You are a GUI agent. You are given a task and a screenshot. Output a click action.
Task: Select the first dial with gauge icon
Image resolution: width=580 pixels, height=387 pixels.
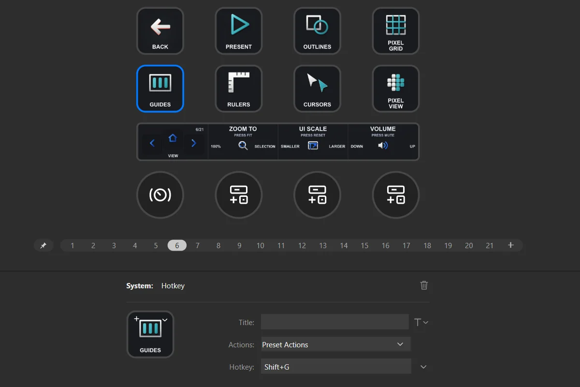click(x=160, y=195)
